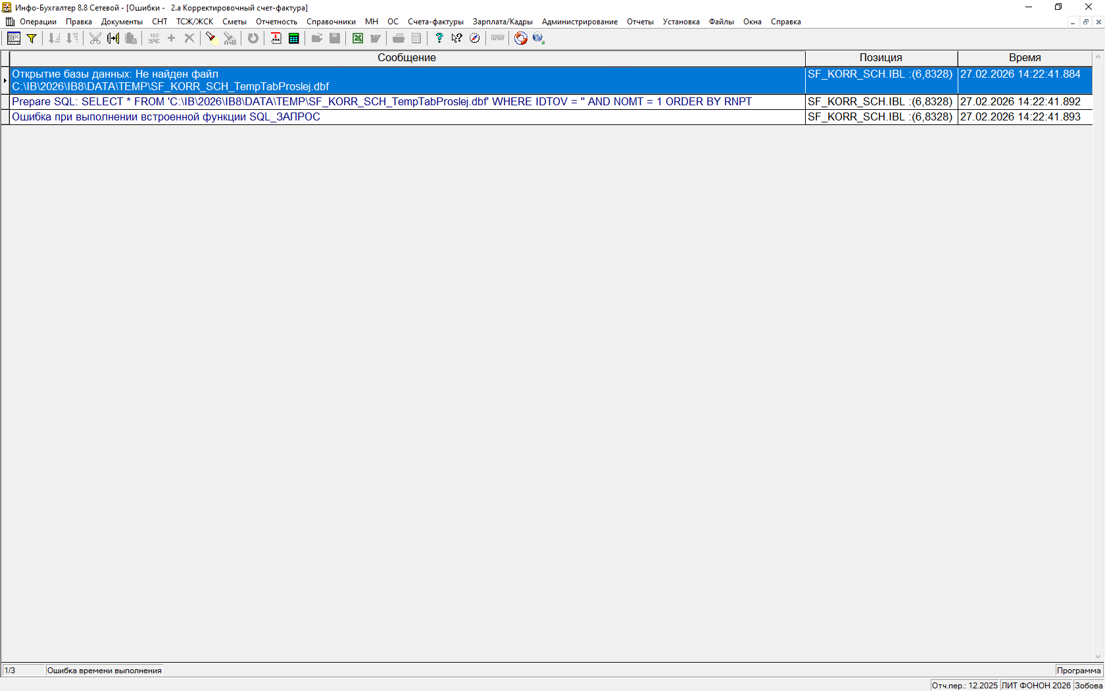Open the calendar toolbar icon

(276, 38)
